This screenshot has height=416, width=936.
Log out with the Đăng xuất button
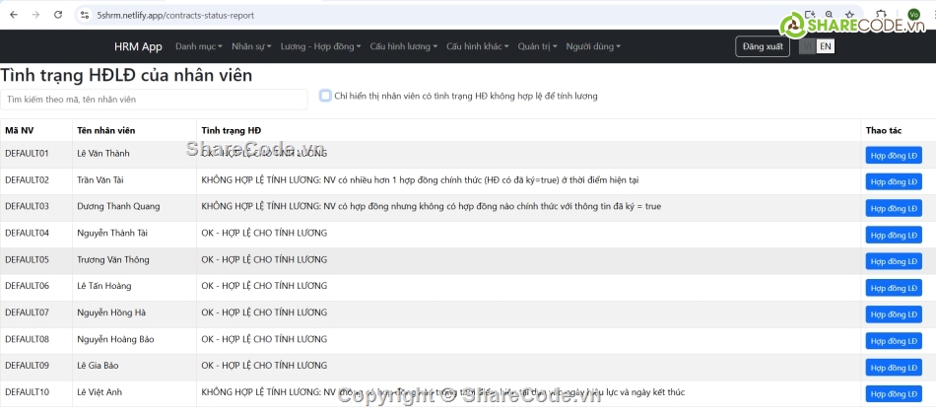coord(763,46)
